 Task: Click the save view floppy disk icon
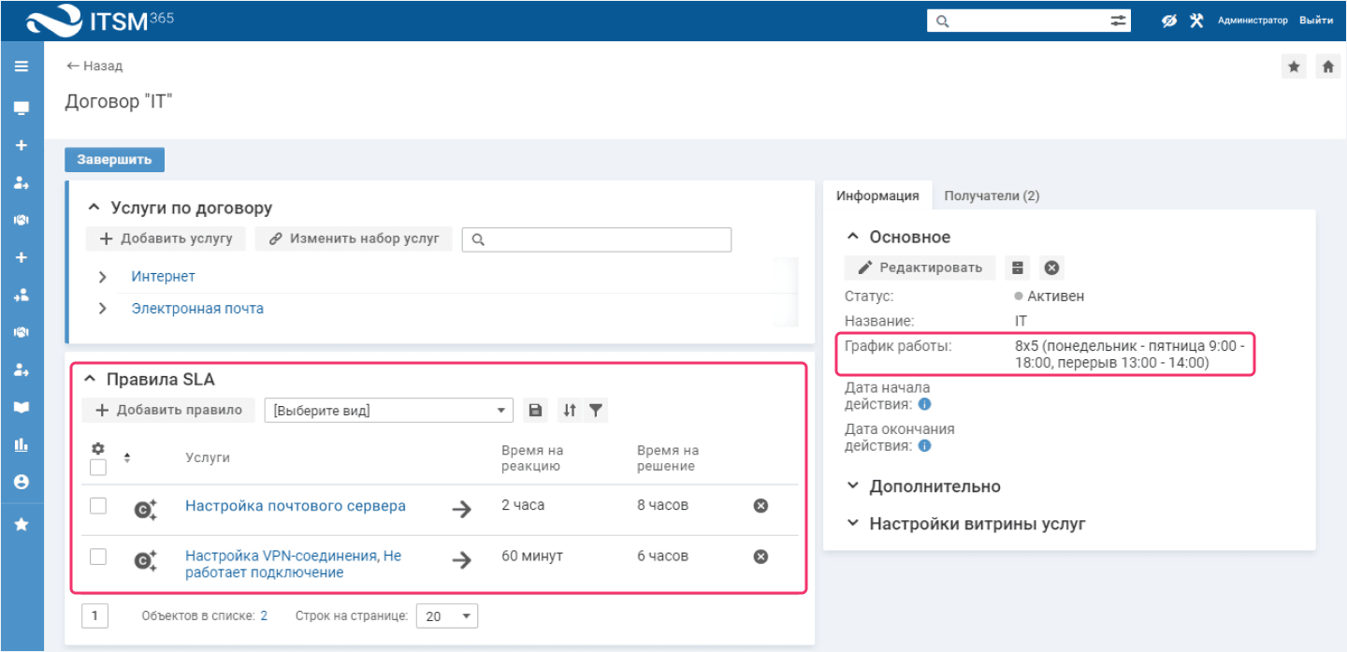(535, 410)
